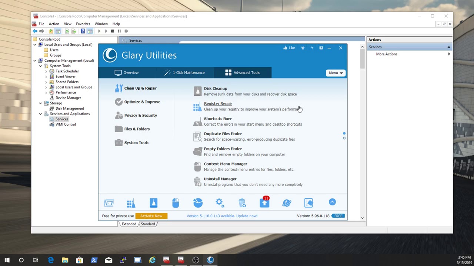
Task: Open Microsoft Edge from taskbar
Action: pyautogui.click(x=51, y=260)
